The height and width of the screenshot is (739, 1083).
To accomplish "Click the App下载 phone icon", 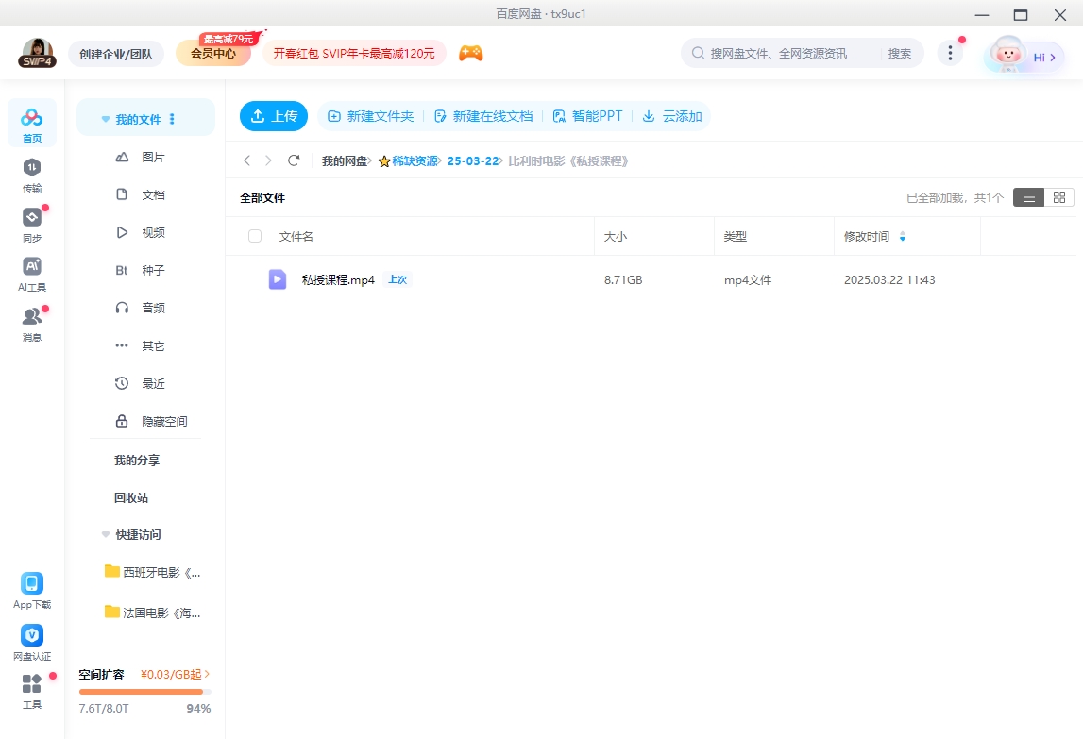I will point(32,583).
